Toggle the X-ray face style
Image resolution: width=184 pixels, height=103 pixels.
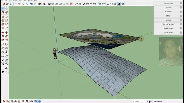click(x=99, y=4)
